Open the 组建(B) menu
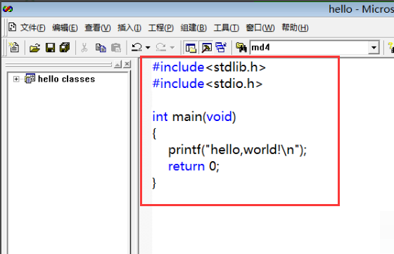 tap(193, 27)
